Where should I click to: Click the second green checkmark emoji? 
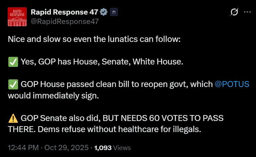[13, 85]
